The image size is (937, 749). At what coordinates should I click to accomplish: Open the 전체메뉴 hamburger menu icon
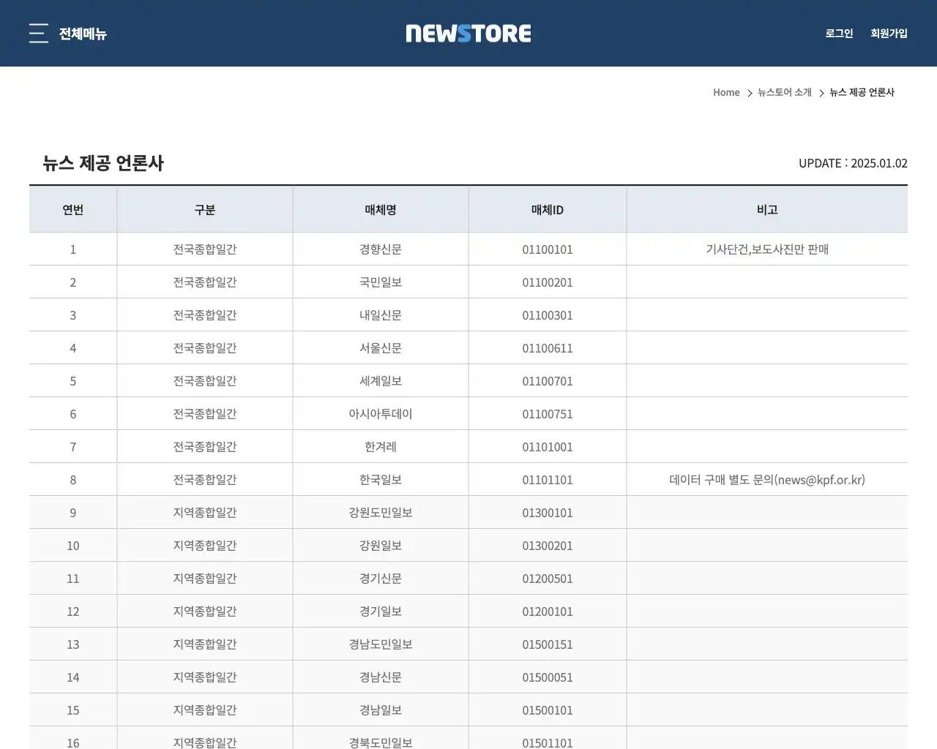[x=39, y=34]
